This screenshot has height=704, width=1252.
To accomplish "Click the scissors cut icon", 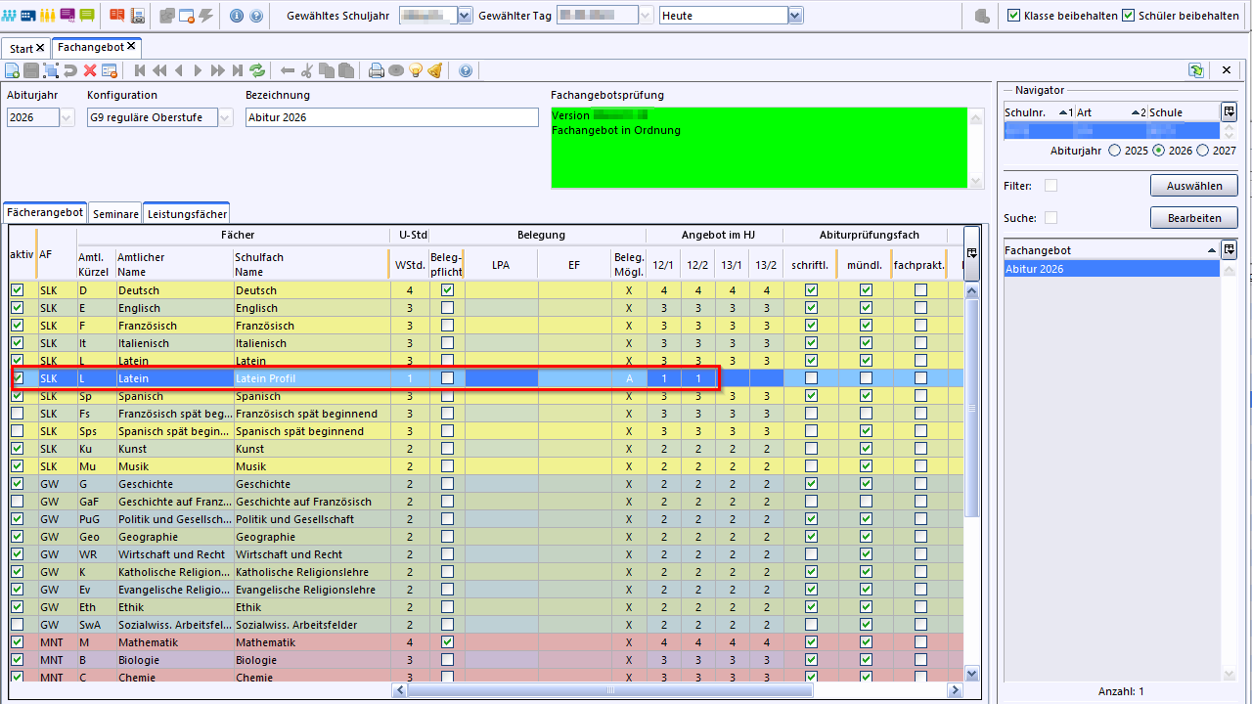I will click(x=307, y=70).
